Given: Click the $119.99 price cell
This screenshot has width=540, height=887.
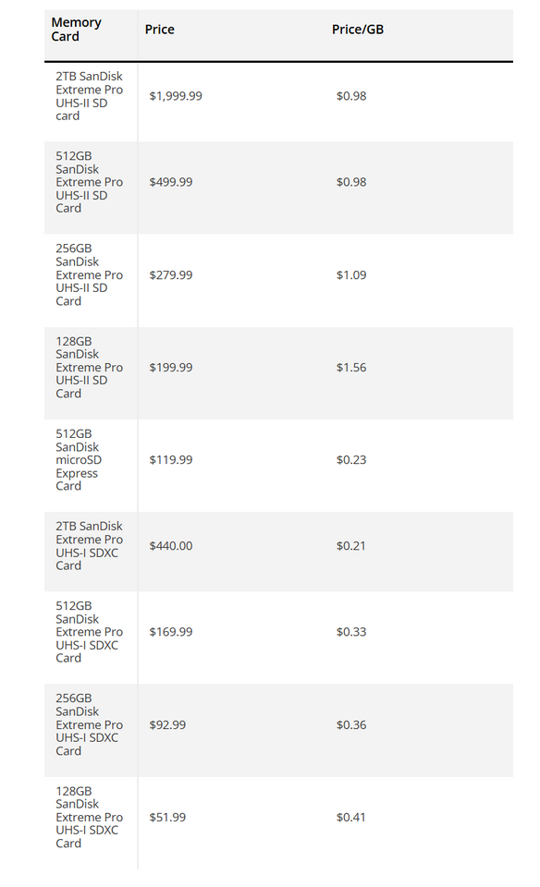Looking at the screenshot, I should 171,460.
